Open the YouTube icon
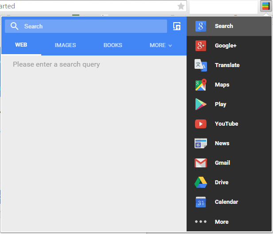 tap(201, 124)
